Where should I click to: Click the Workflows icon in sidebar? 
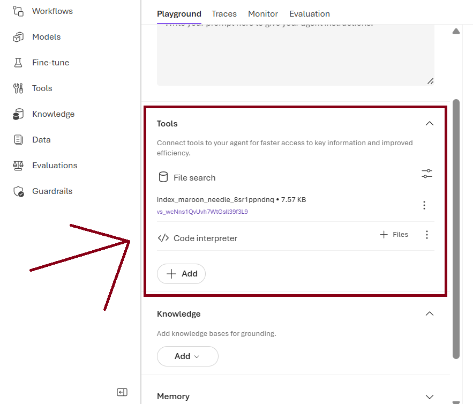point(18,11)
